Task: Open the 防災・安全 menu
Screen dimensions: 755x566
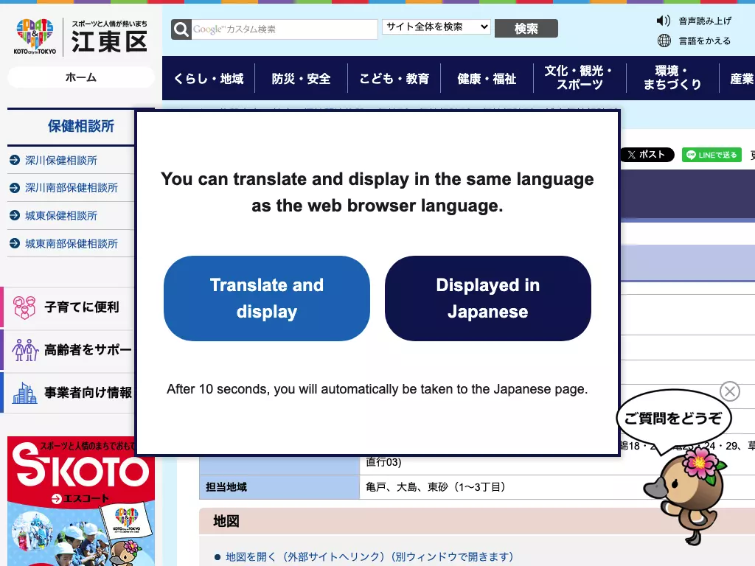Action: pos(301,78)
